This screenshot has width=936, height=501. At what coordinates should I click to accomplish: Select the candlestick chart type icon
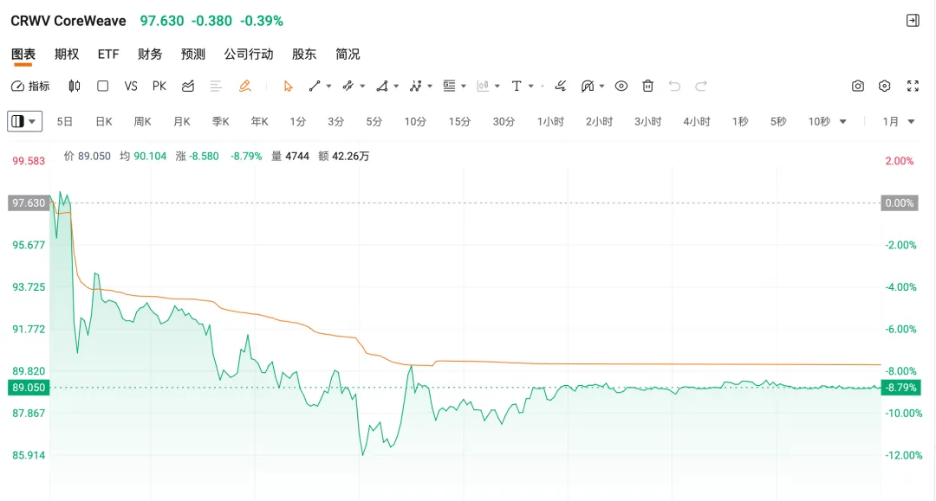click(74, 87)
